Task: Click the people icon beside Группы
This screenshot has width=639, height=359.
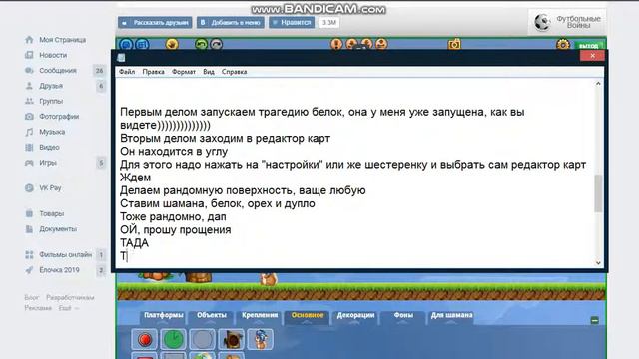Action: click(x=29, y=101)
